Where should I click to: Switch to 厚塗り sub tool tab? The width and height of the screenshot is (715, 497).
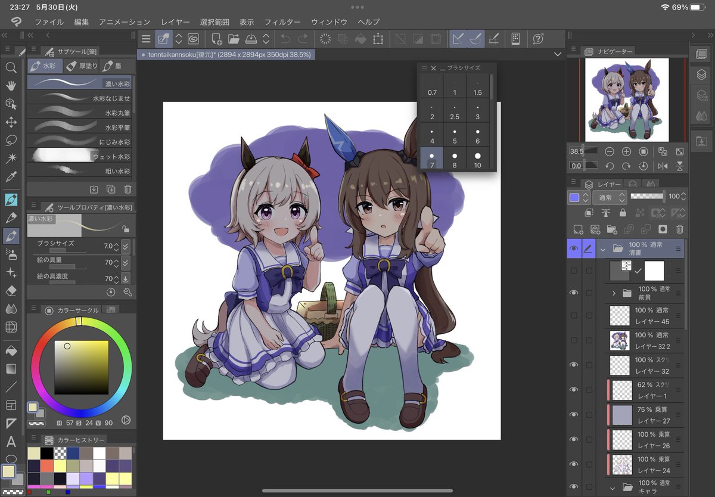click(80, 66)
